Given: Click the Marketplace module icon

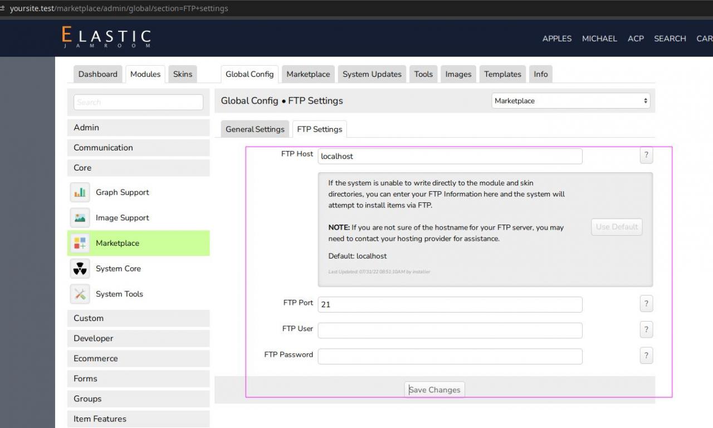Looking at the screenshot, I should (x=80, y=244).
